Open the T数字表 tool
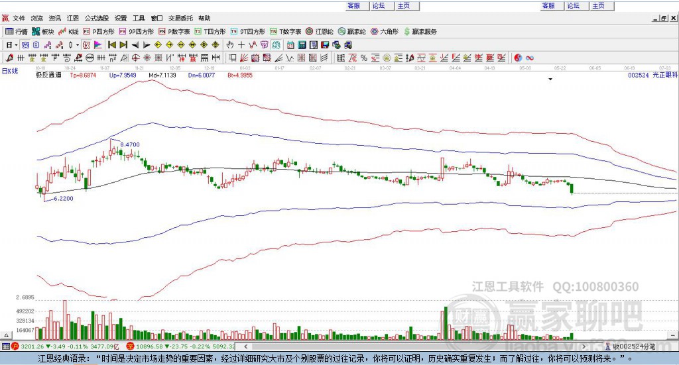The height and width of the screenshot is (365, 679). click(285, 32)
